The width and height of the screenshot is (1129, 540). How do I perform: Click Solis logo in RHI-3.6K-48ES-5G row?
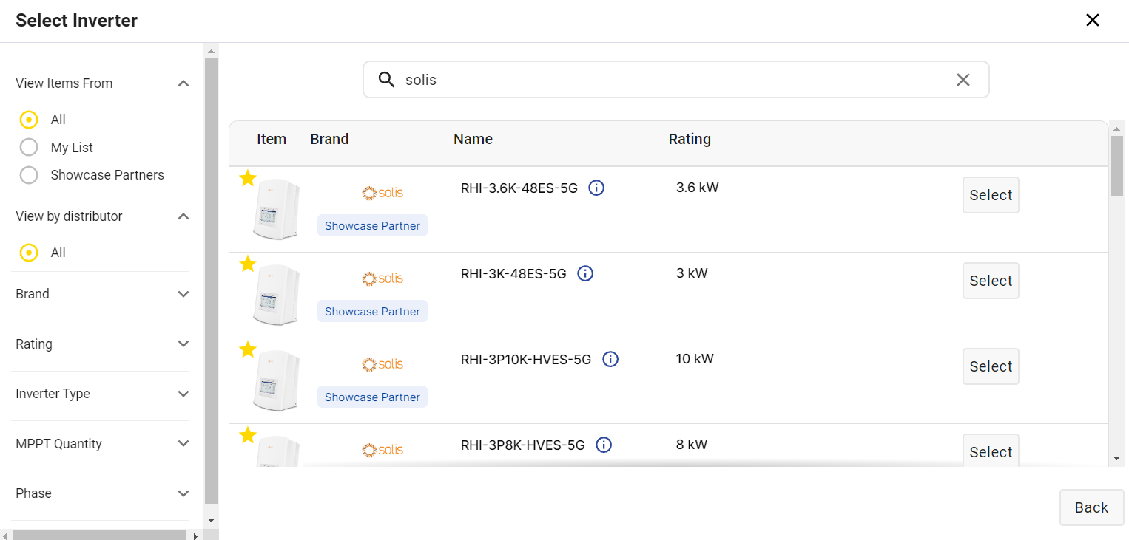382,193
